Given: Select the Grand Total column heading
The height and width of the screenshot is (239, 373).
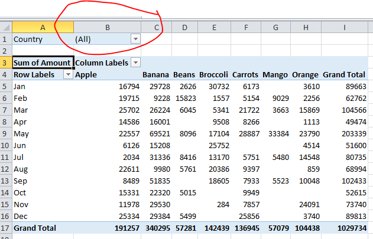Looking at the screenshot, I should 345,74.
